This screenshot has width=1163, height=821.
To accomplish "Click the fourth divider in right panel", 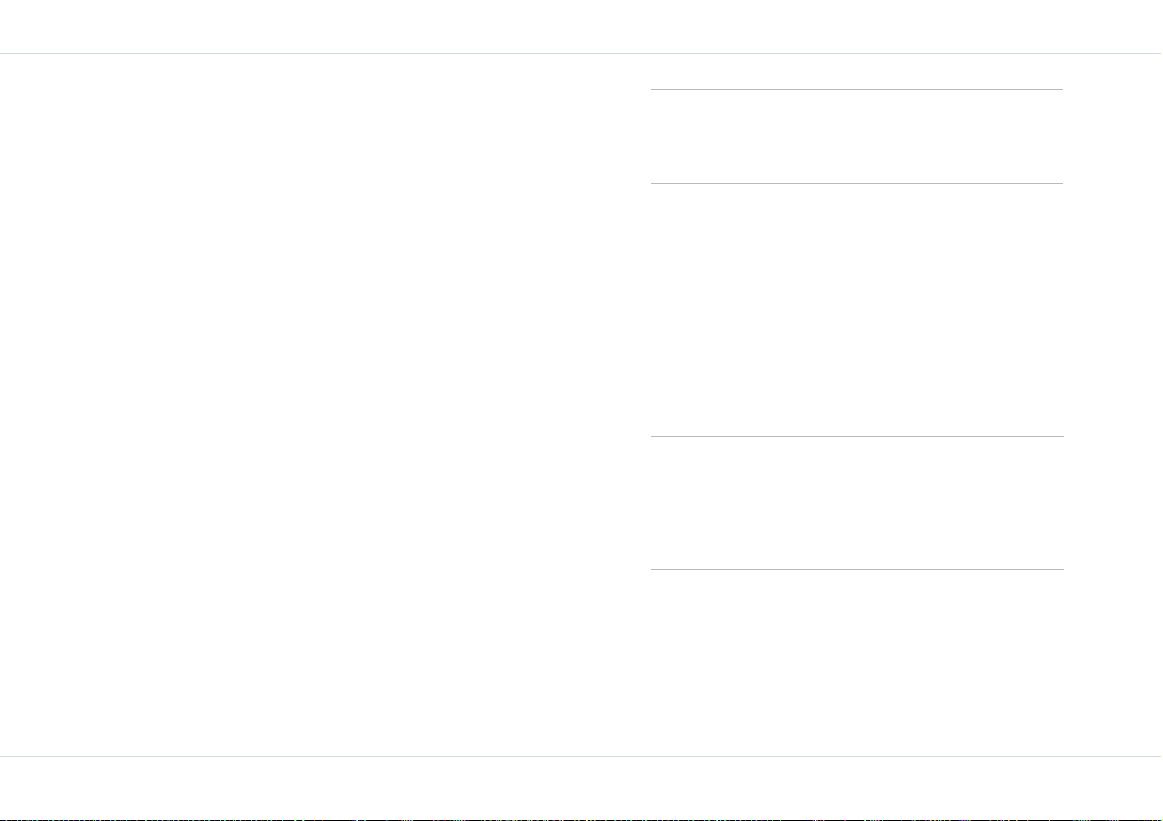I will click(857, 569).
